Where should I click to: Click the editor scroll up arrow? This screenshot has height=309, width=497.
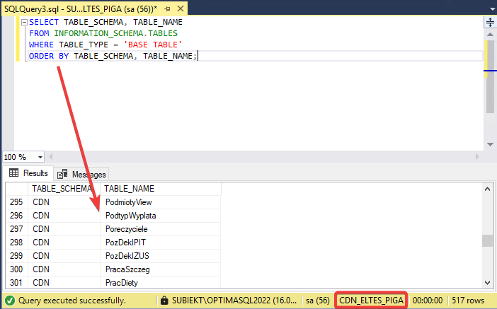point(490,34)
